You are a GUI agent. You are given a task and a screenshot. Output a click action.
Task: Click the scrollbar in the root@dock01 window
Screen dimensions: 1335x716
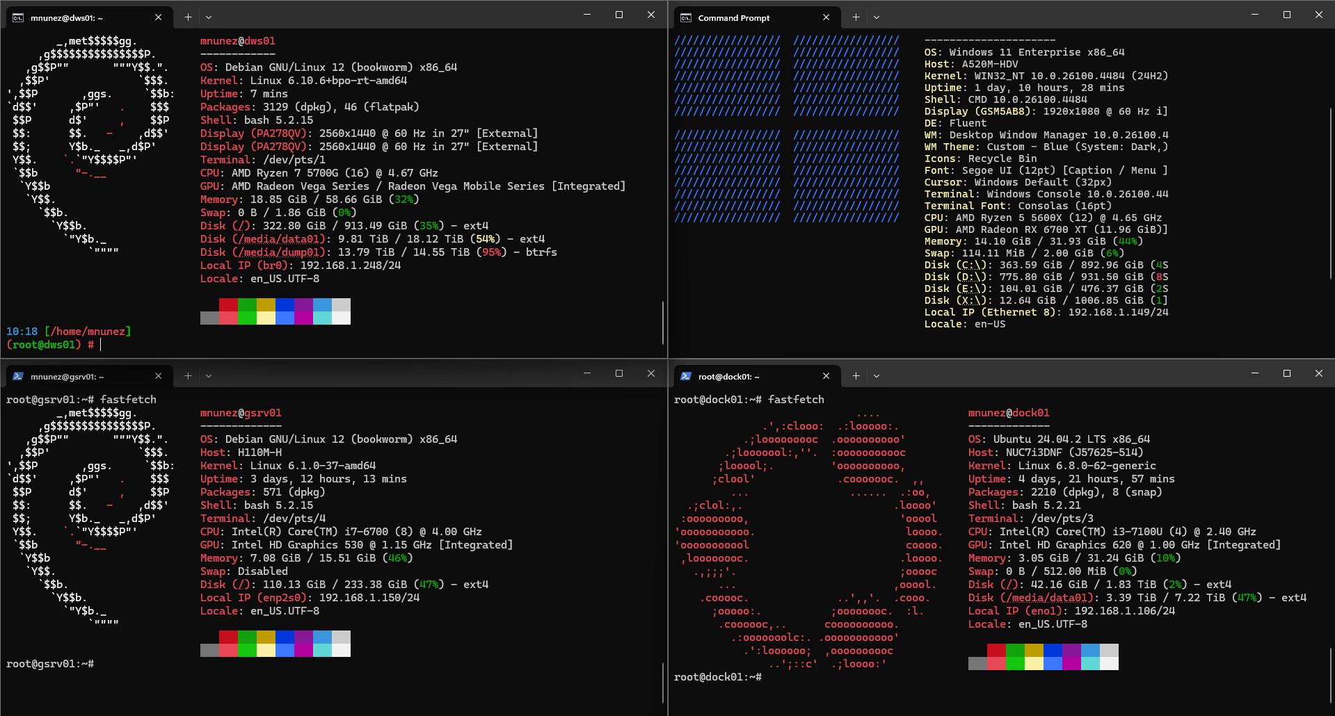pos(1330,674)
